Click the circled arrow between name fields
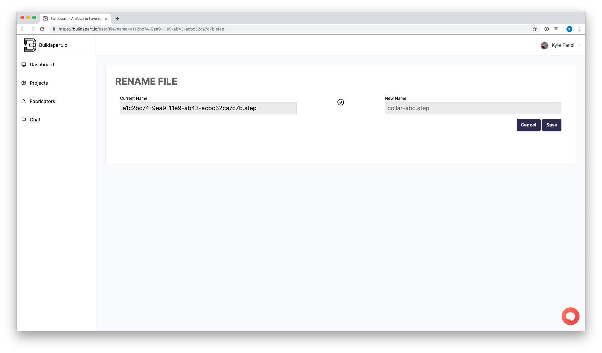 coord(341,102)
